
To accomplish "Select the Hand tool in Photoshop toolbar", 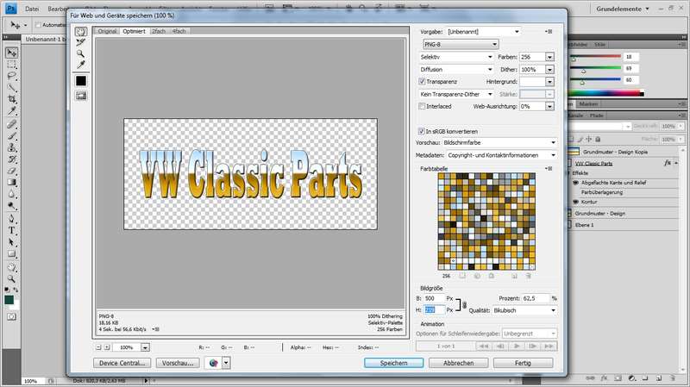I will point(12,267).
